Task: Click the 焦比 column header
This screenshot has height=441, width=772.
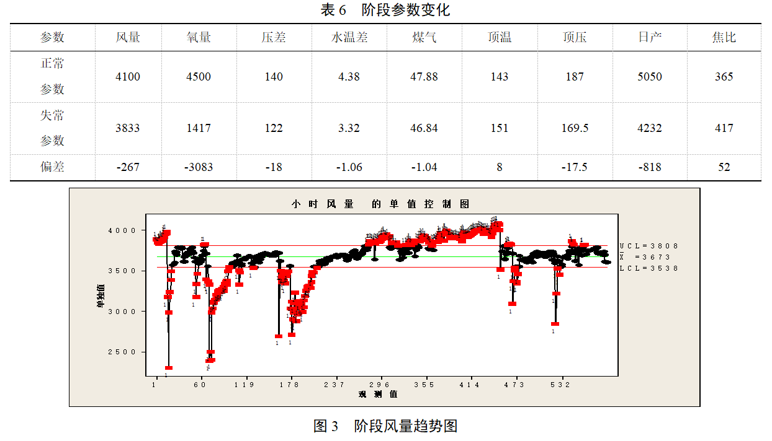Action: [724, 38]
